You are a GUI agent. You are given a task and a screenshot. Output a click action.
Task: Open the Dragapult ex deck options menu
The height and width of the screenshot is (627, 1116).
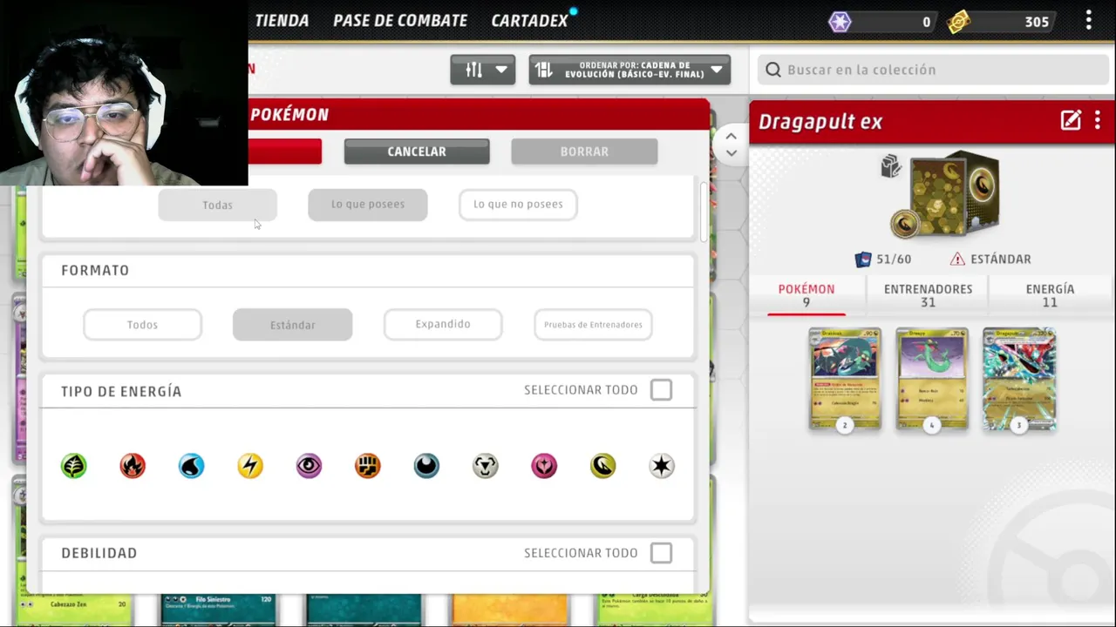click(x=1098, y=121)
